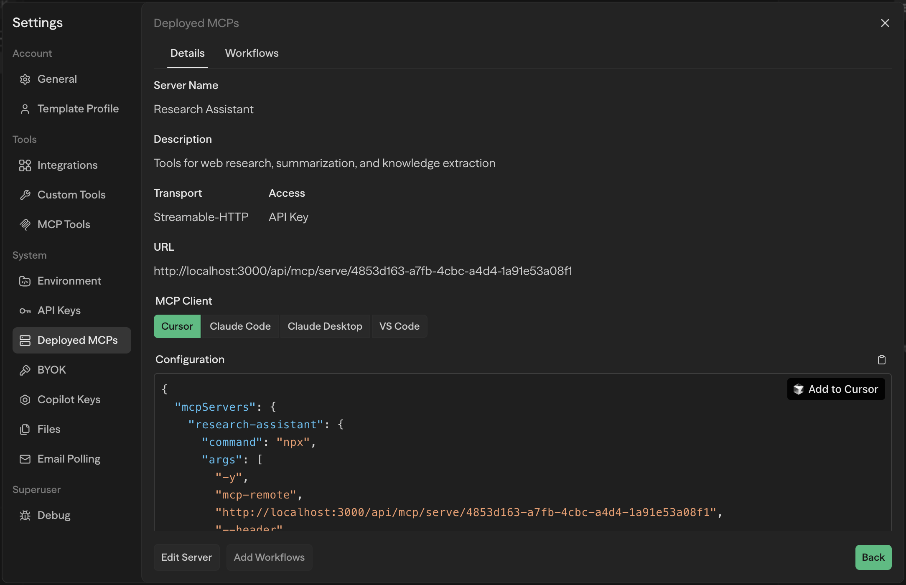This screenshot has width=906, height=585.
Task: Open General settings via the gear icon
Action: (25, 79)
